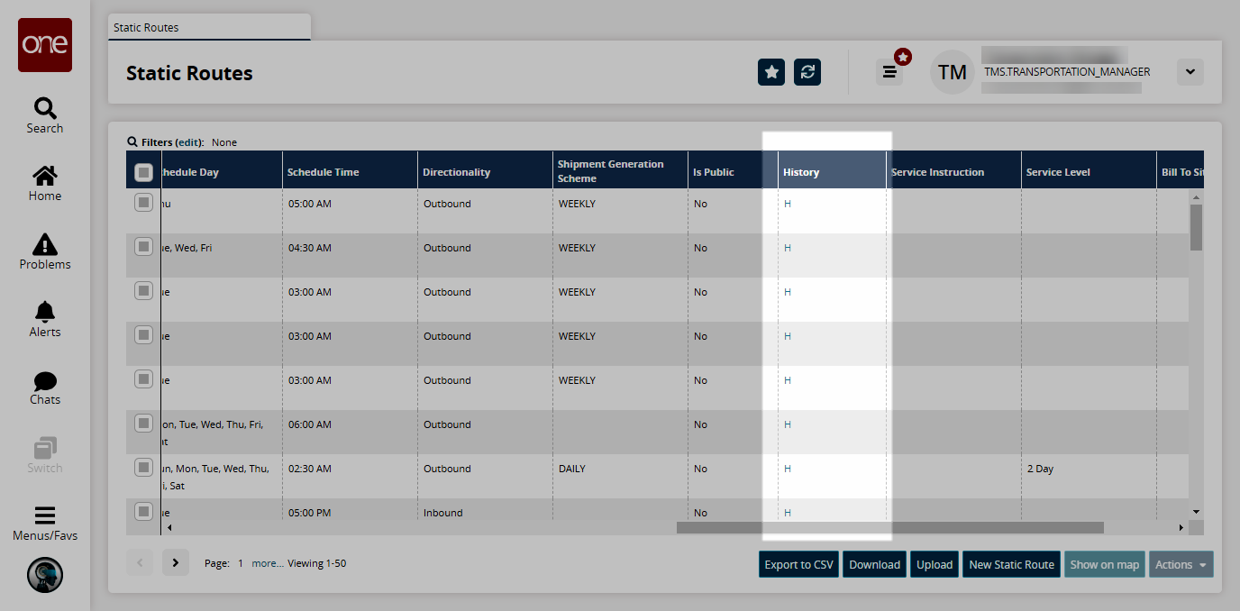This screenshot has width=1240, height=611.
Task: Sort by Service Instruction column header
Action: [953, 171]
